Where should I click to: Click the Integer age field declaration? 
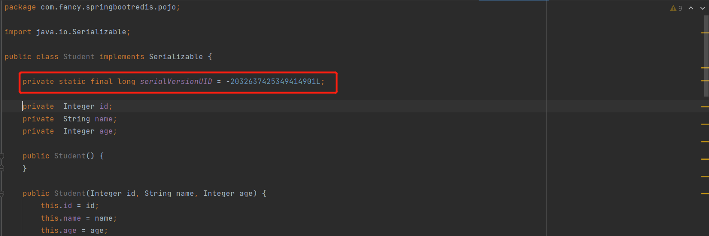[x=70, y=131]
